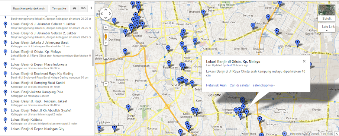Expand the selengkapnya dropdown in popup
This screenshot has height=136, width=339.
tap(264, 85)
